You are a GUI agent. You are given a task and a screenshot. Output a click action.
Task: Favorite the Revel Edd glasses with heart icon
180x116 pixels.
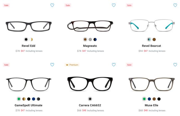[52, 5]
